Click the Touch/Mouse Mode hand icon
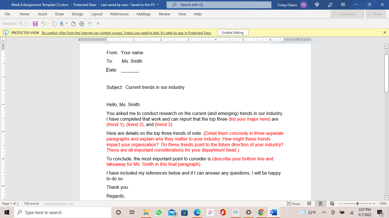389x218 pixels. pyautogui.click(x=62, y=24)
